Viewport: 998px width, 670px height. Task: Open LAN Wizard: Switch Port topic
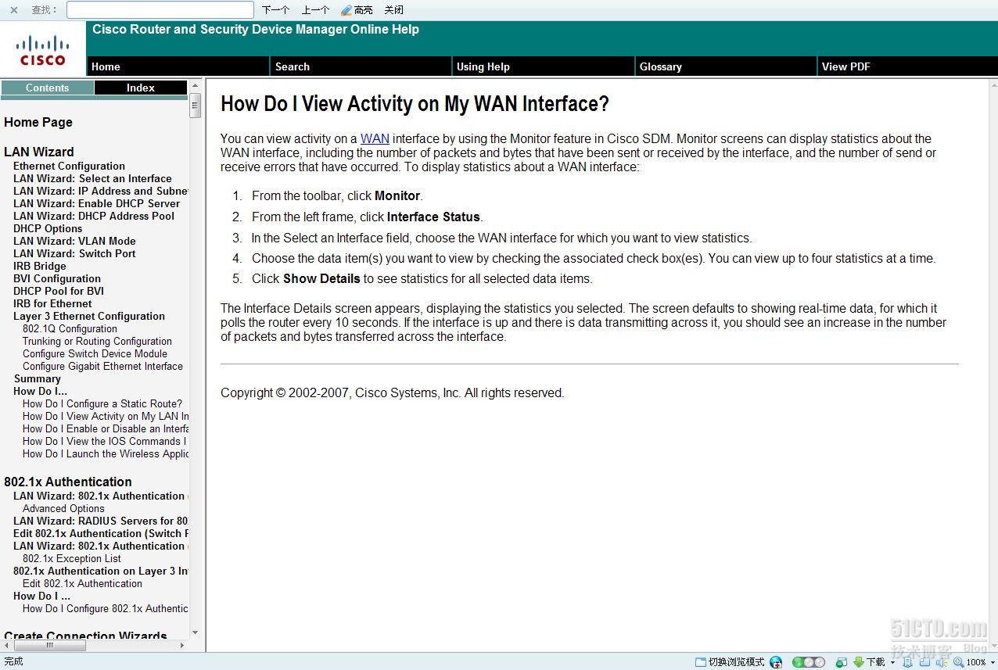(74, 253)
